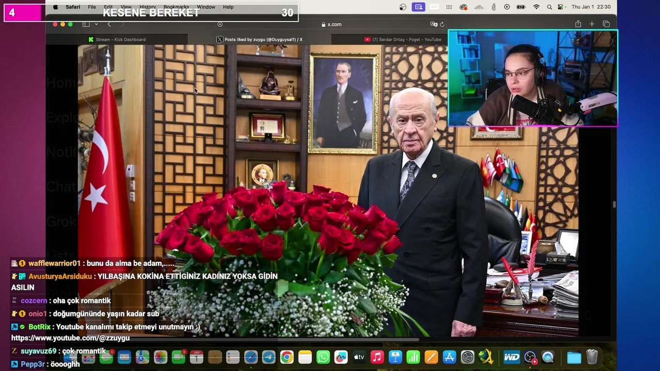Open Google Chrome from the Dock
Viewport: 660px width, 371px height.
287,357
